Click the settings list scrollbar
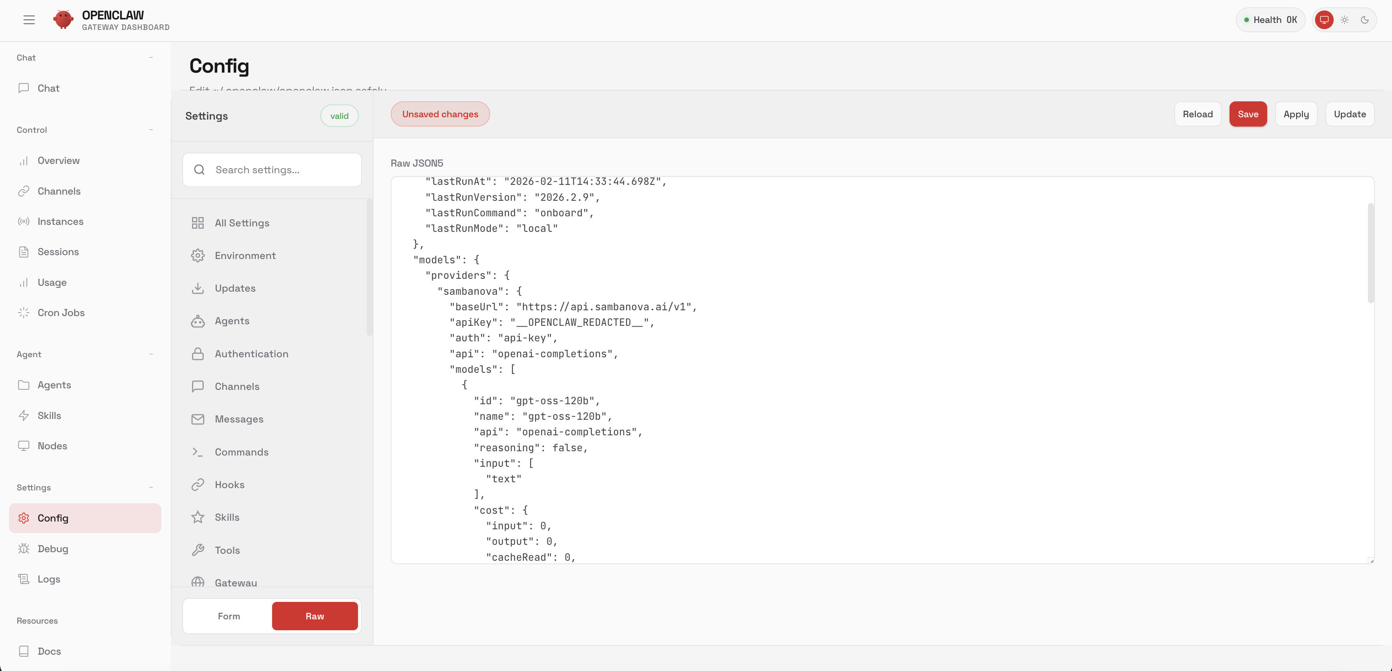 (369, 267)
